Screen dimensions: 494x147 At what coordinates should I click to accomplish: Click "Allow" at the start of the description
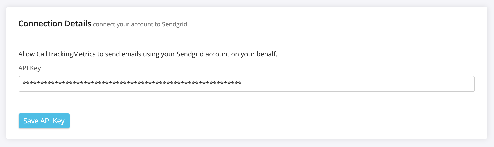[26, 54]
